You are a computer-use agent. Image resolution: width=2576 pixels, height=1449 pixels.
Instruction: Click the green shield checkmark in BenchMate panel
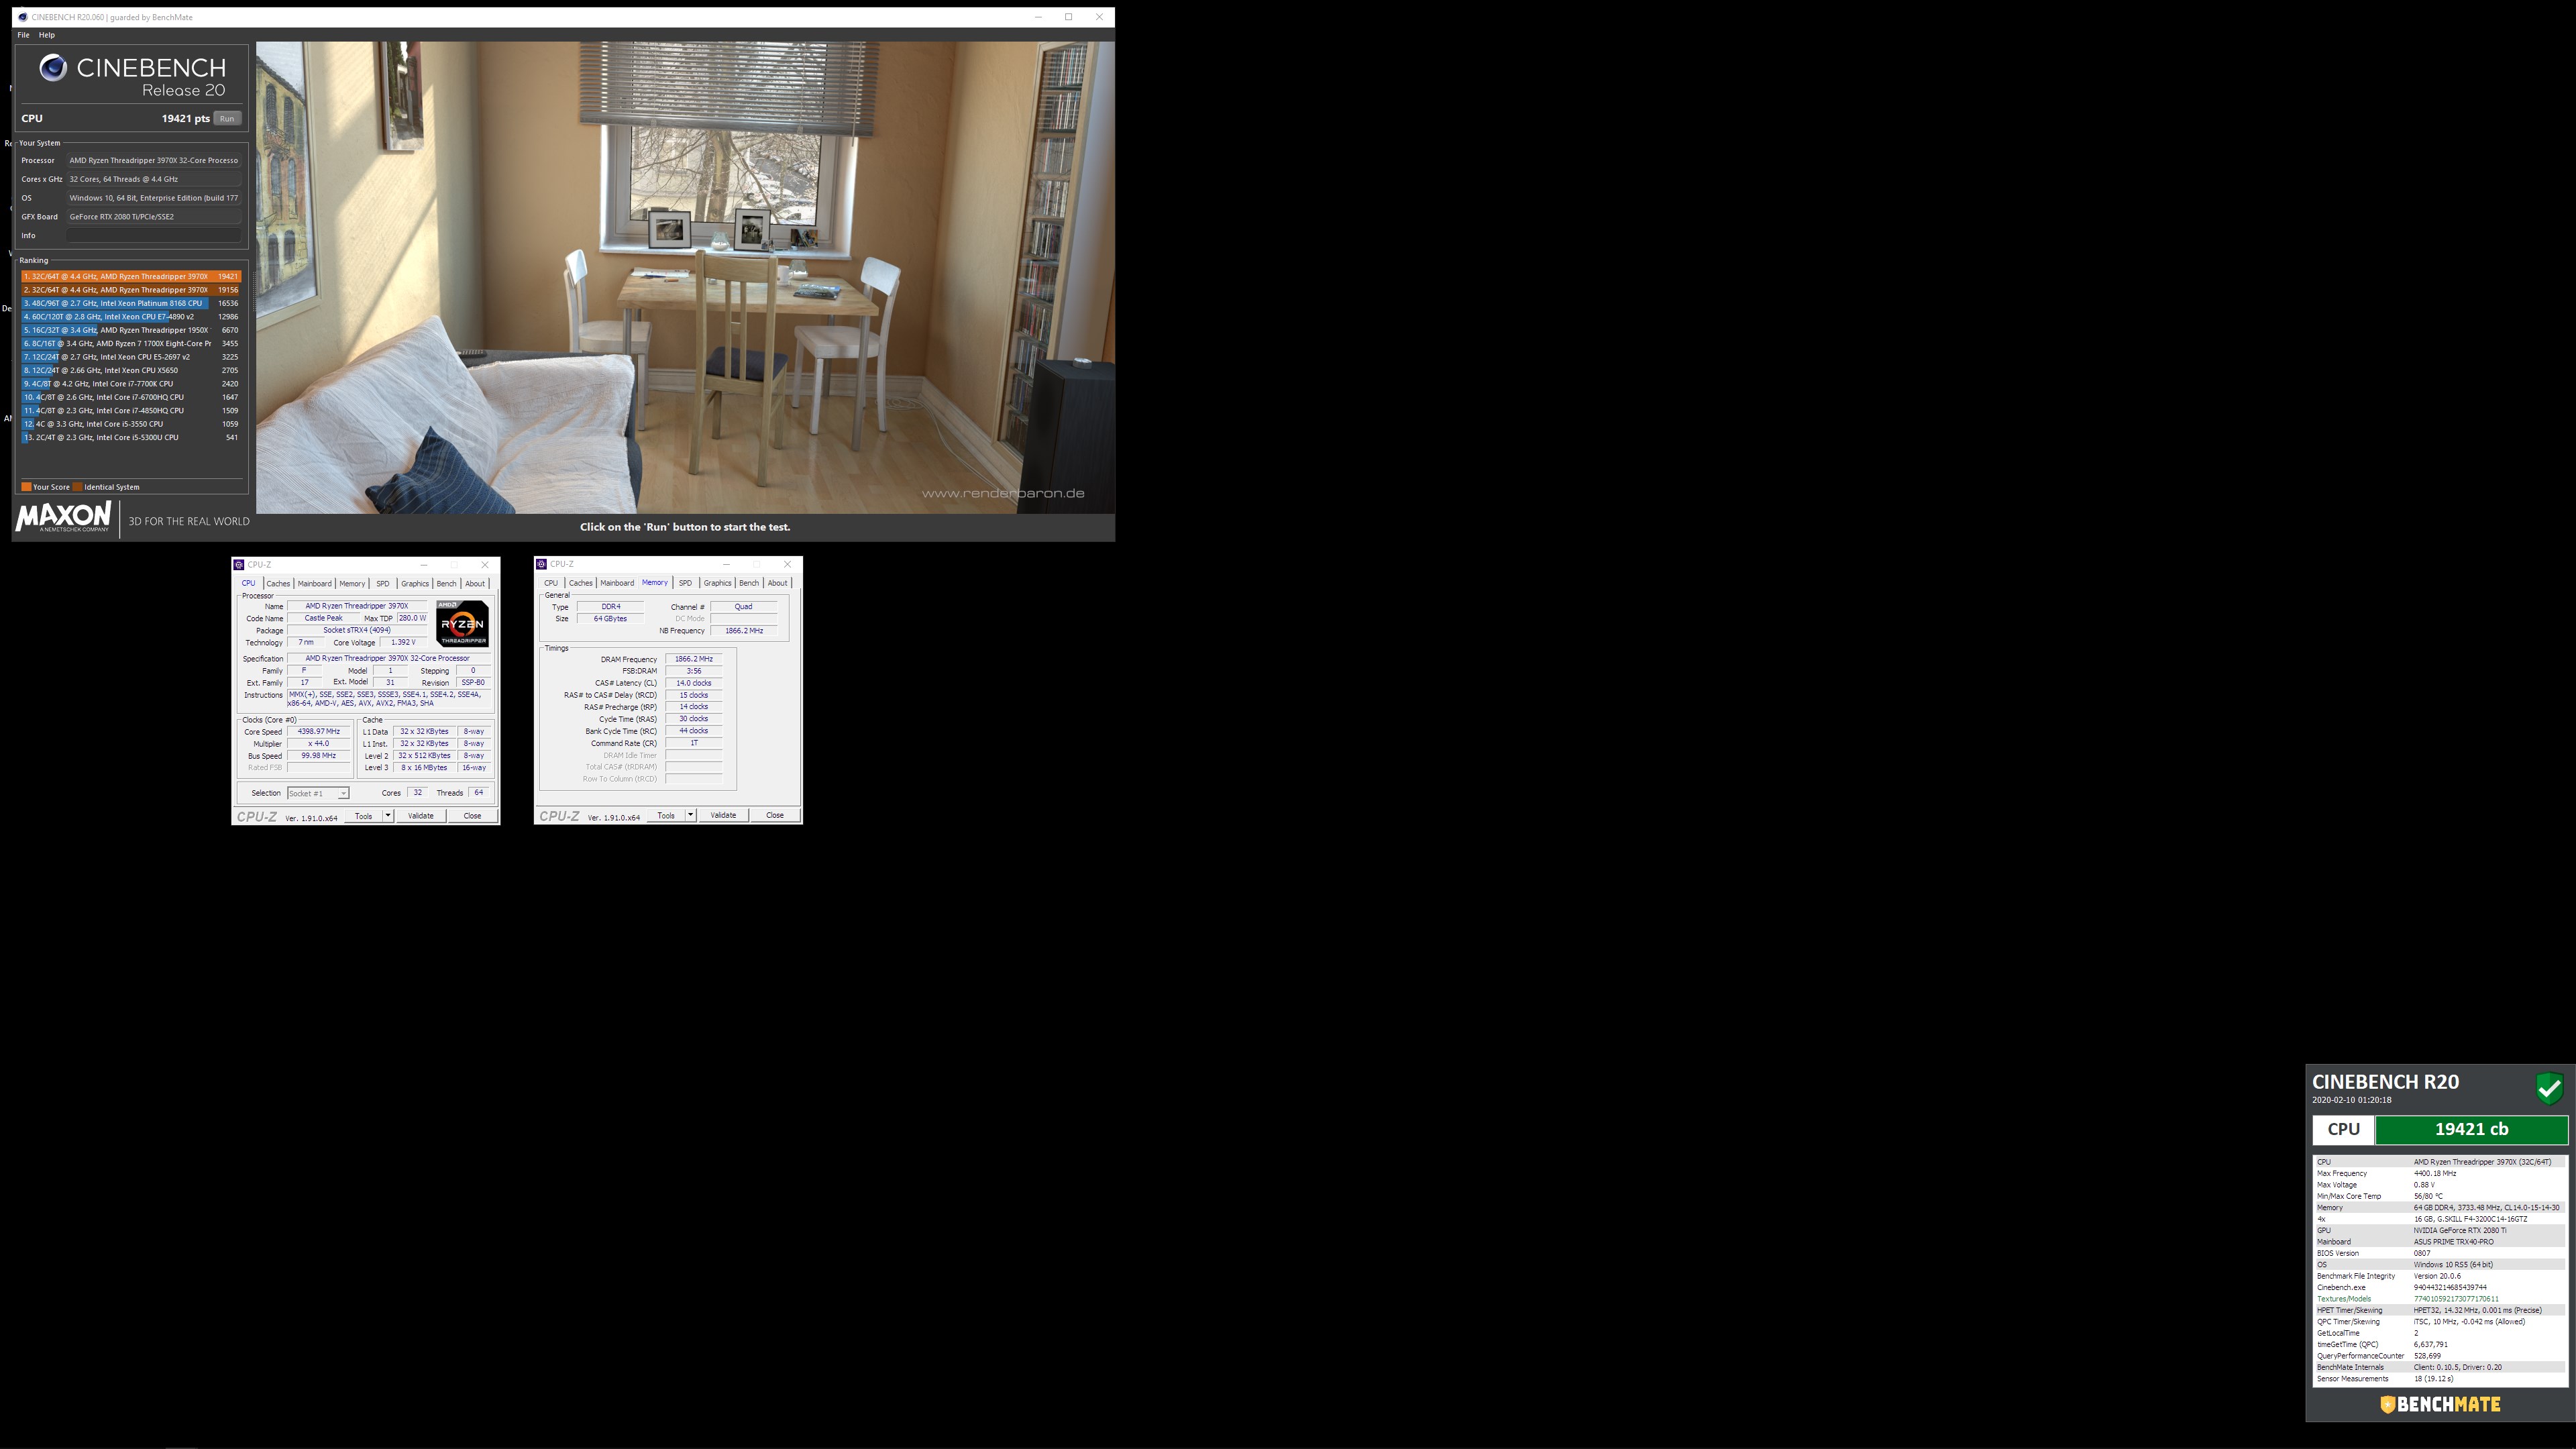[2549, 1088]
